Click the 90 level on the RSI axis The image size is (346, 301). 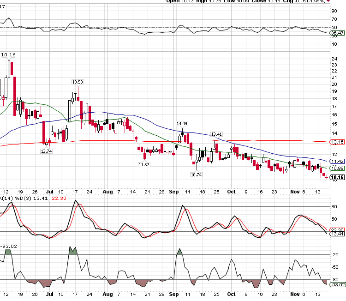click(334, 11)
